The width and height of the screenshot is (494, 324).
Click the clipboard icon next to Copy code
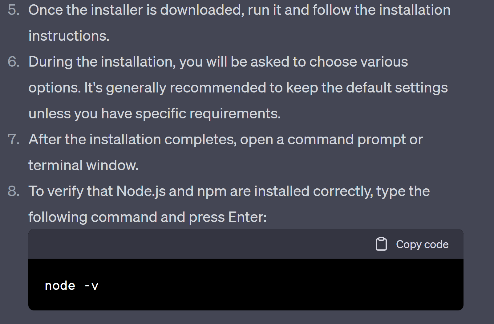(x=381, y=244)
